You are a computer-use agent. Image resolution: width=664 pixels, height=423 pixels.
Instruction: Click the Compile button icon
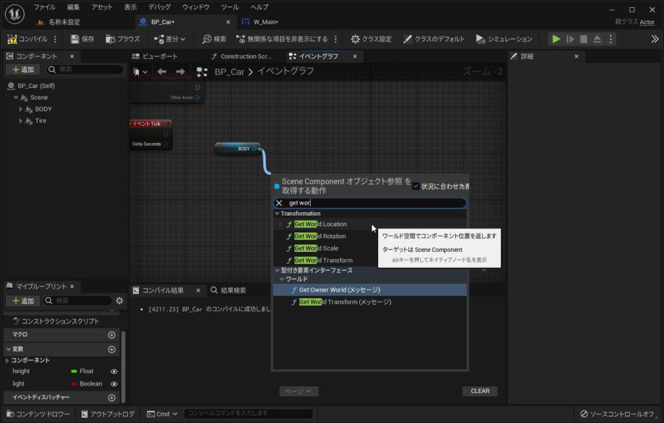coord(12,39)
